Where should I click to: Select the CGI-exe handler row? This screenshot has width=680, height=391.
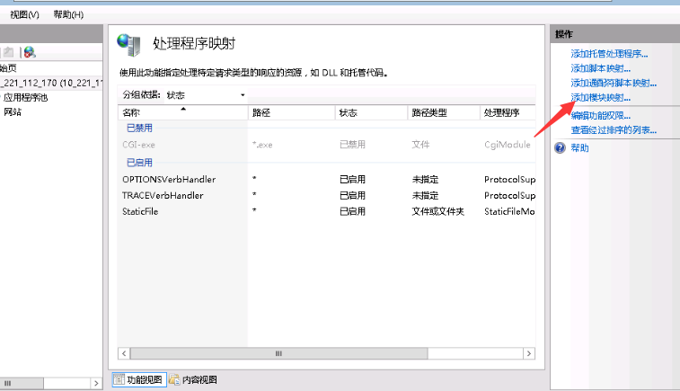(x=327, y=145)
